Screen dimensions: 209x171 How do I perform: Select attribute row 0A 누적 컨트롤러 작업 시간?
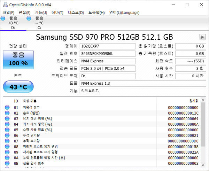coord(102,158)
